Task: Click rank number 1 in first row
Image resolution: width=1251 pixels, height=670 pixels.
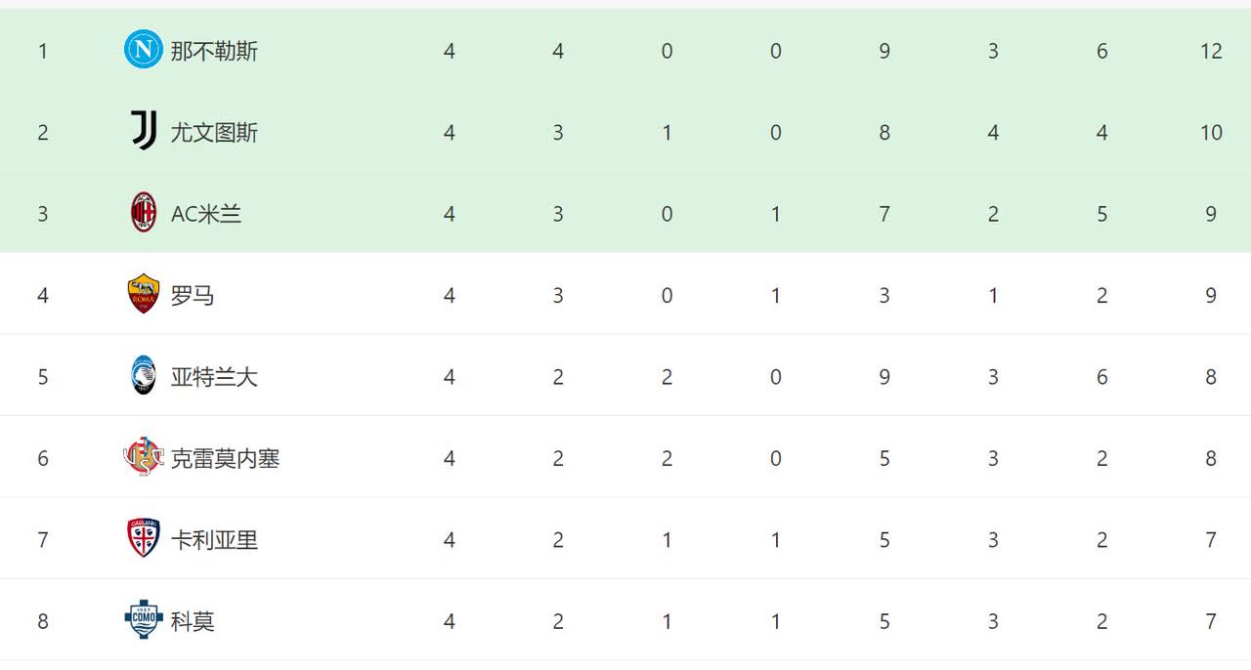Action: pos(43,51)
